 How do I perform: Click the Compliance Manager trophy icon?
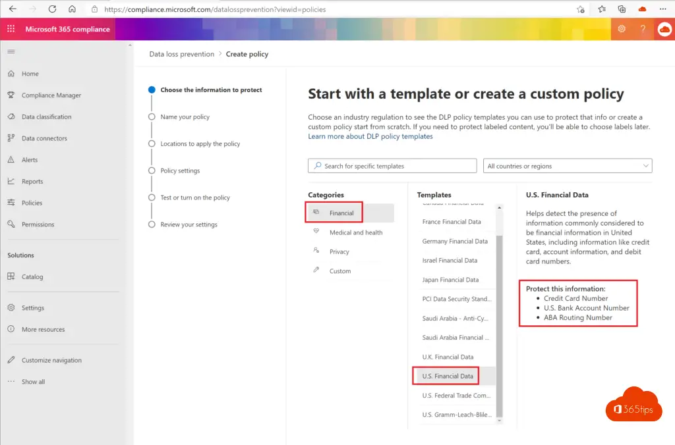[11, 95]
